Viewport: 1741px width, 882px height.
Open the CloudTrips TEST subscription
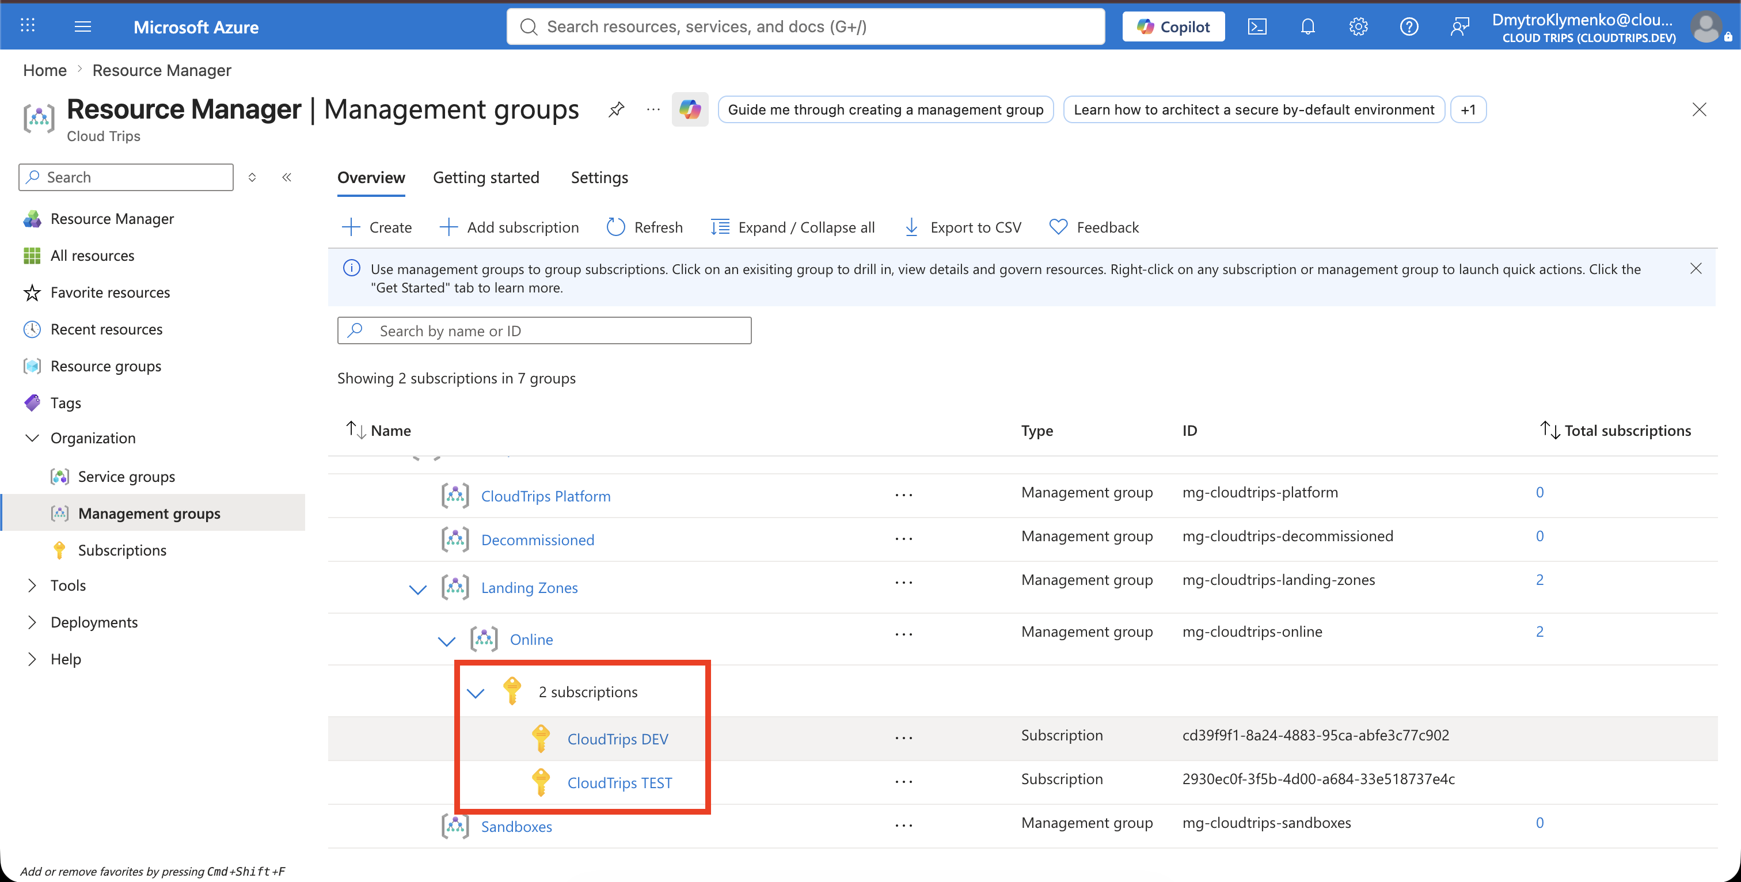[x=619, y=782]
